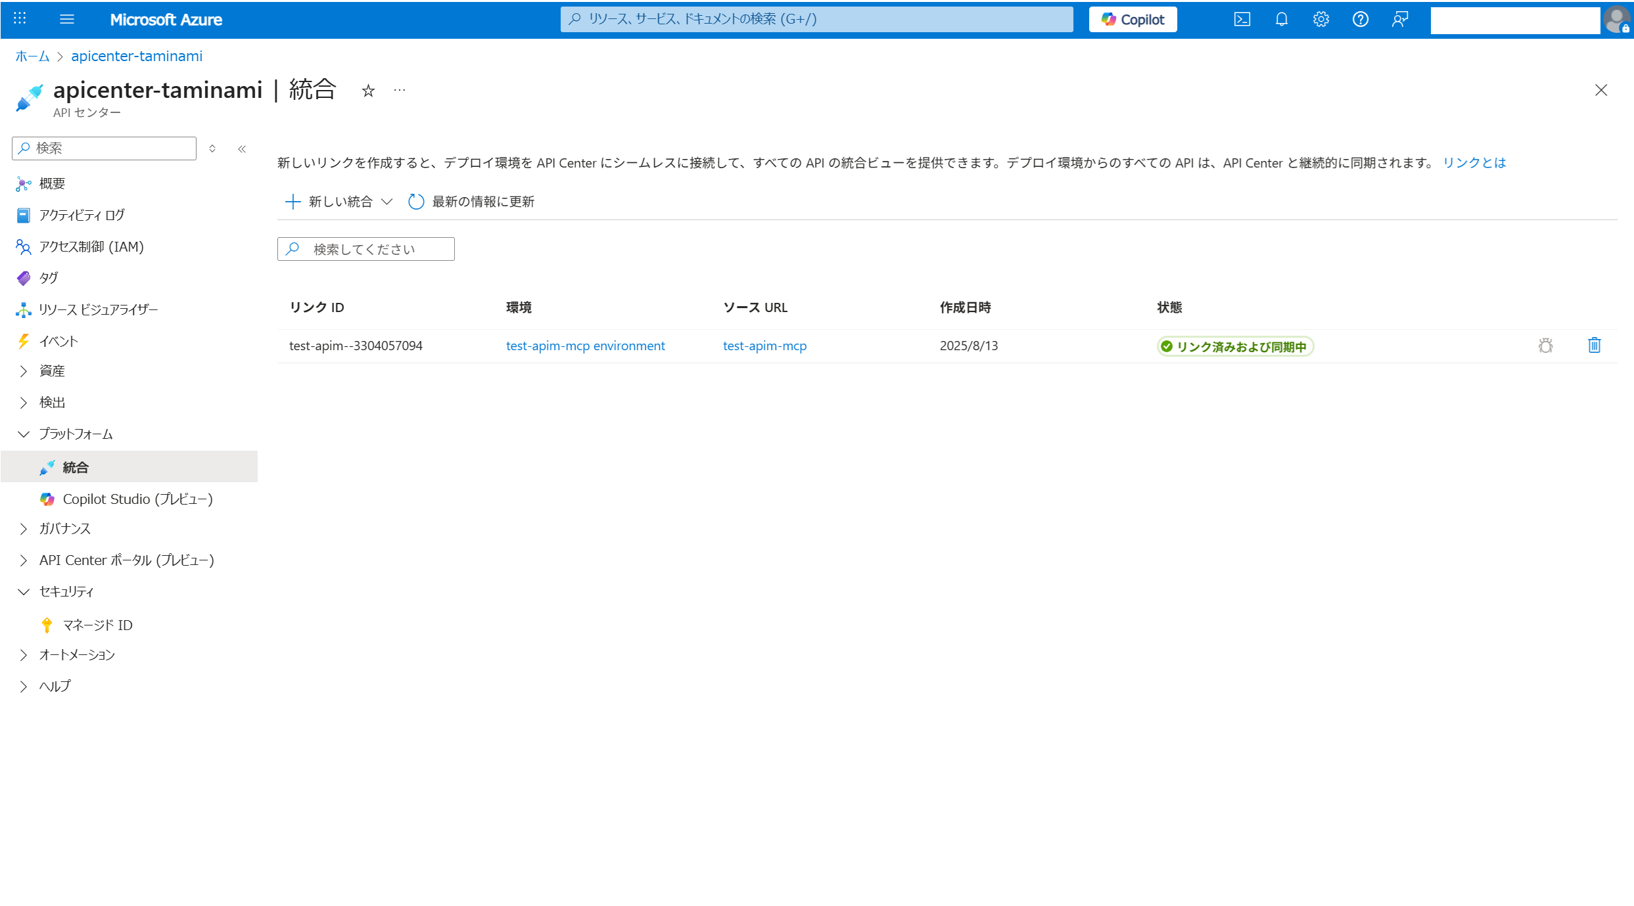1634x906 pixels.
Task: Click the イベント lightning icon
Action: [24, 341]
